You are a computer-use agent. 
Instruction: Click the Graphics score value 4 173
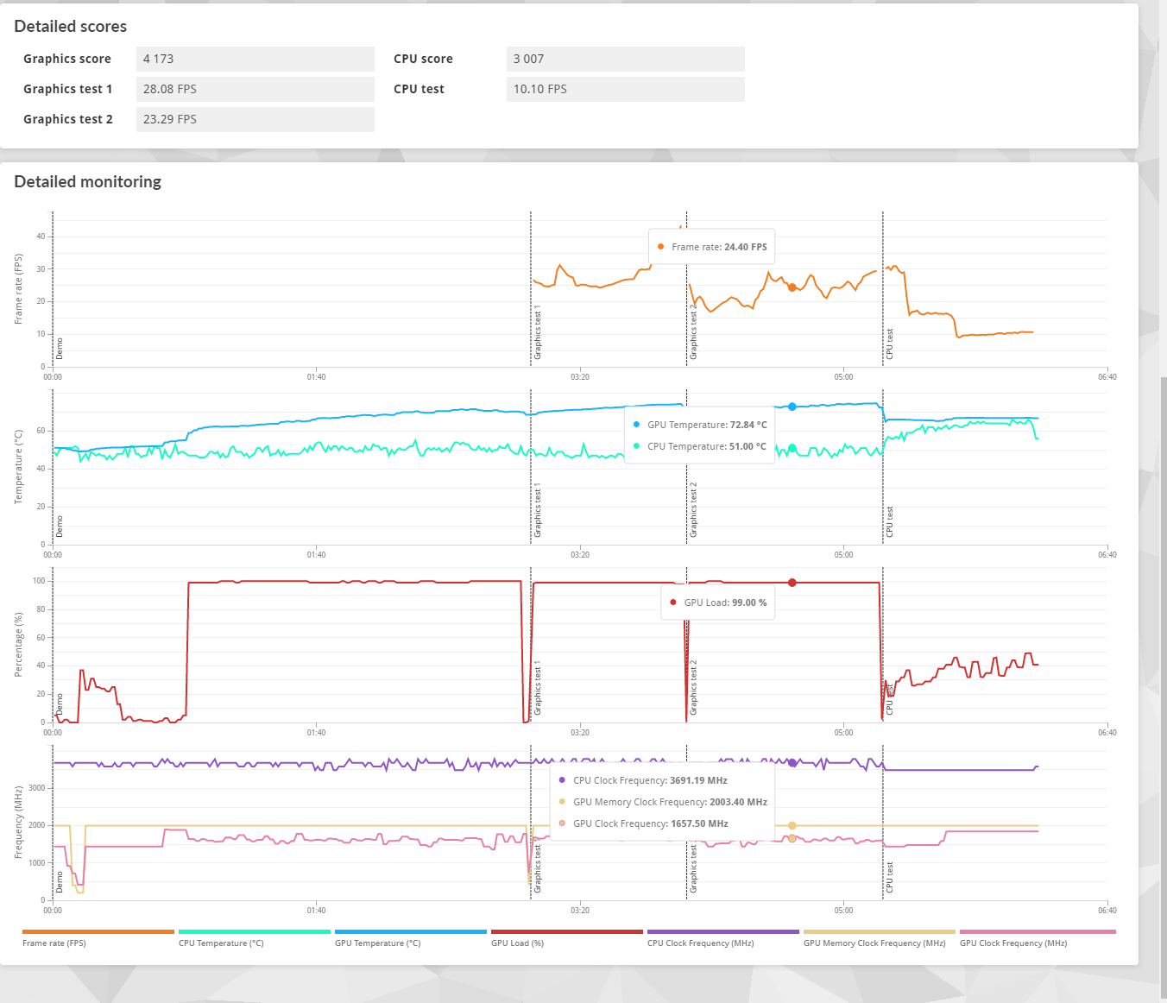pos(255,59)
